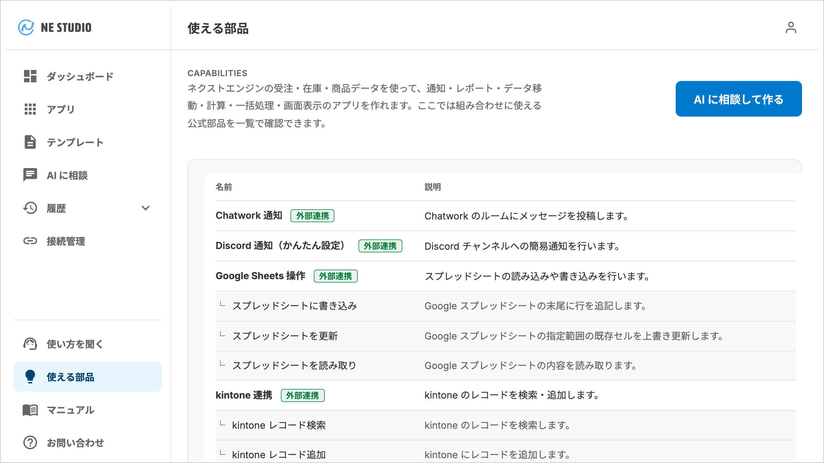824x463 pixels.
Task: Click 外部連携 badge beside Google Sheets 操作
Action: [336, 276]
